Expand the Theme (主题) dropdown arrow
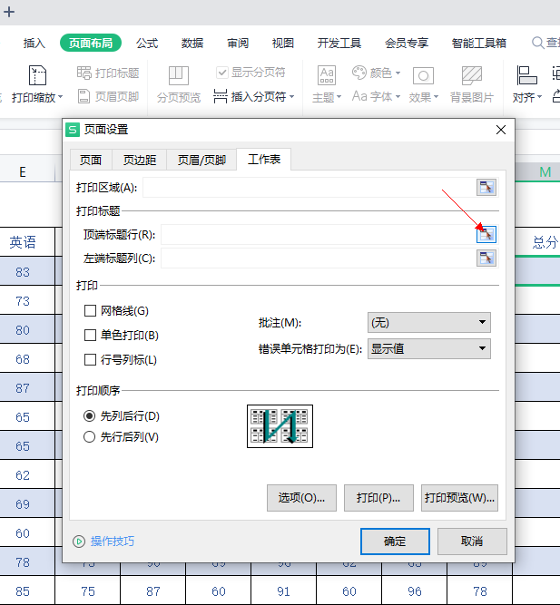This screenshot has width=560, height=605. (x=339, y=96)
